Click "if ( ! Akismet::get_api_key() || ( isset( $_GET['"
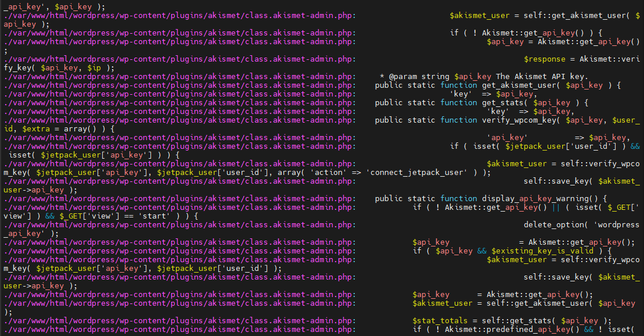Screen dimensions: 644x336 pyautogui.click(x=526, y=208)
